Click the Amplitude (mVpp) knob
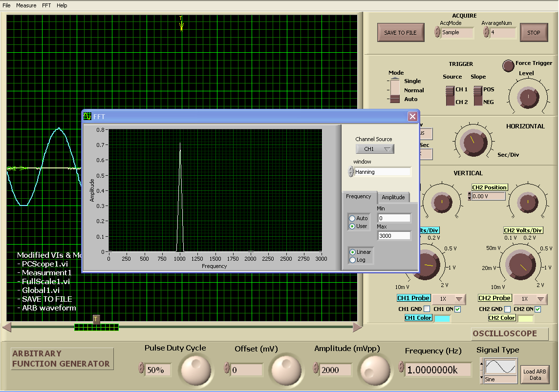The height and width of the screenshot is (392, 559). [375, 370]
